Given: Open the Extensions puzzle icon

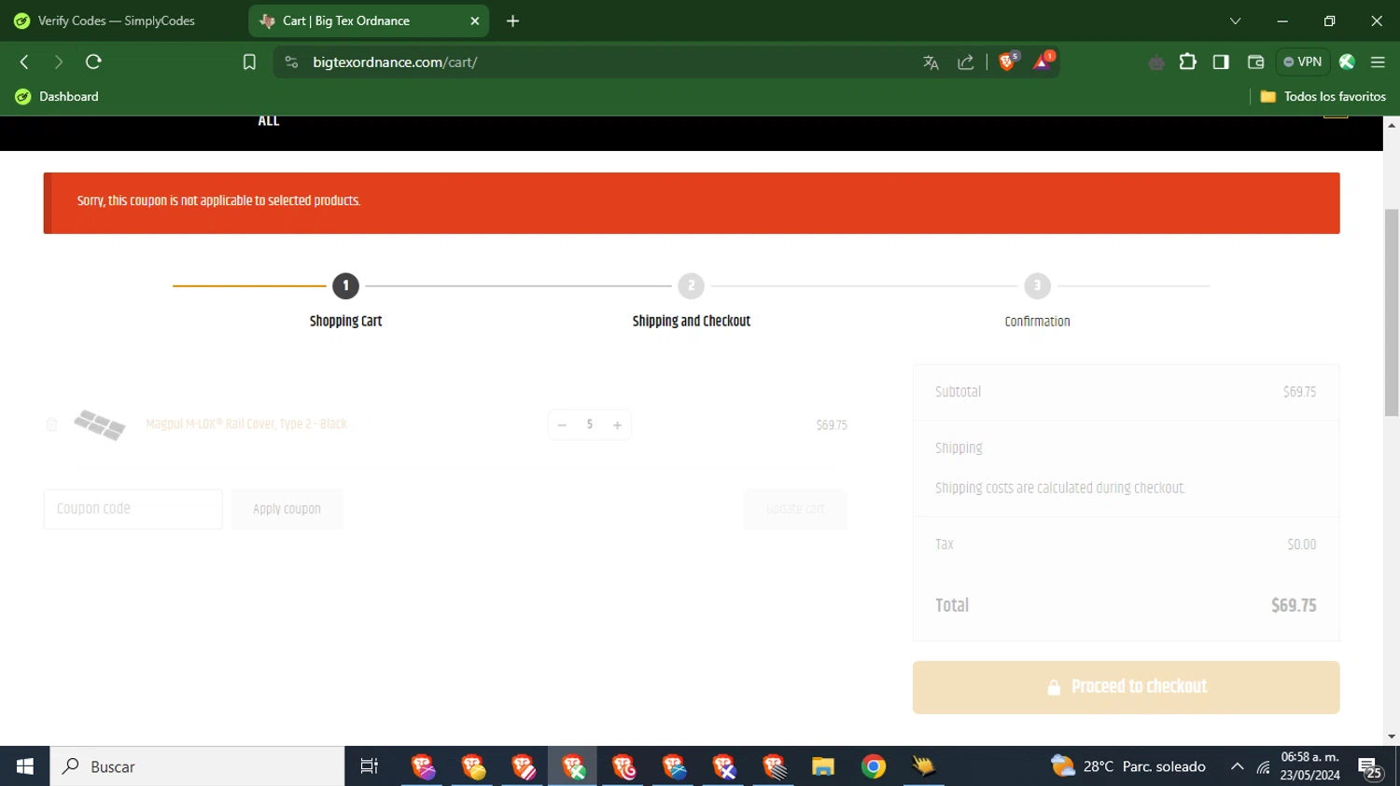Looking at the screenshot, I should [1188, 62].
